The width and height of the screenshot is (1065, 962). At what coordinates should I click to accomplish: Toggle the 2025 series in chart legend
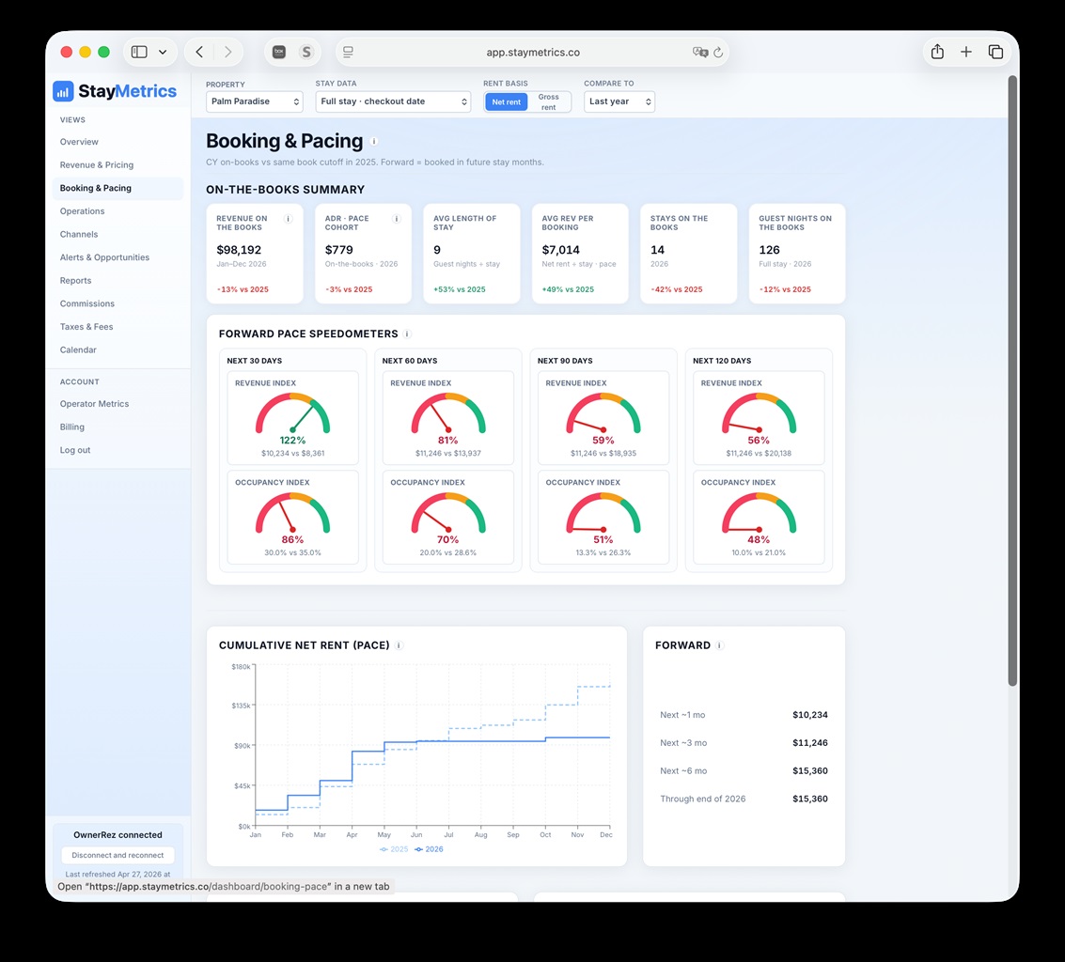(x=394, y=849)
